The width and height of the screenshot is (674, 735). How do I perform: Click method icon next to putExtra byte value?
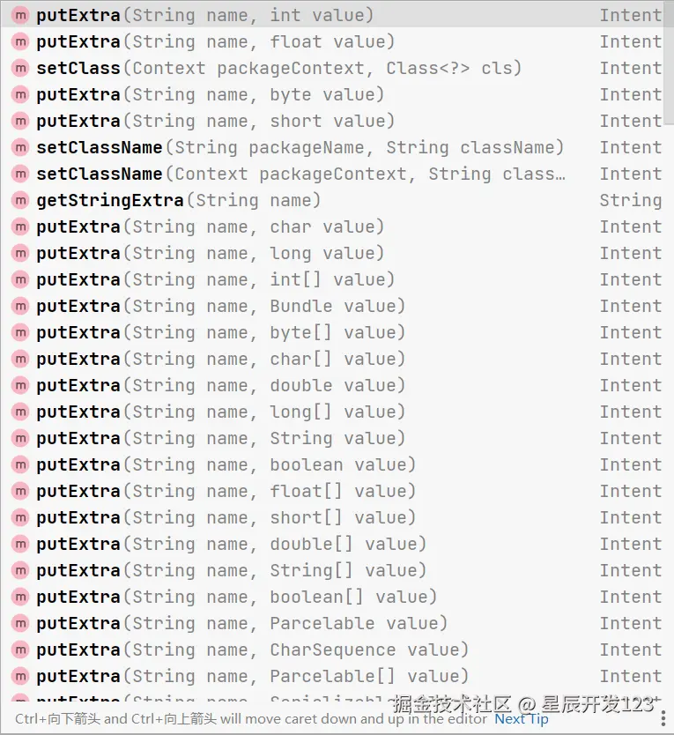(19, 94)
